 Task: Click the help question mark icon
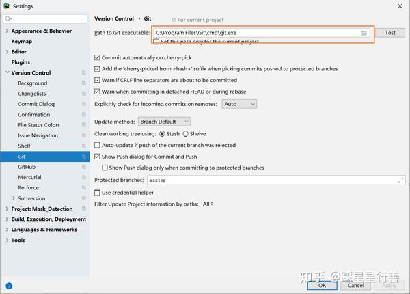pos(9,286)
